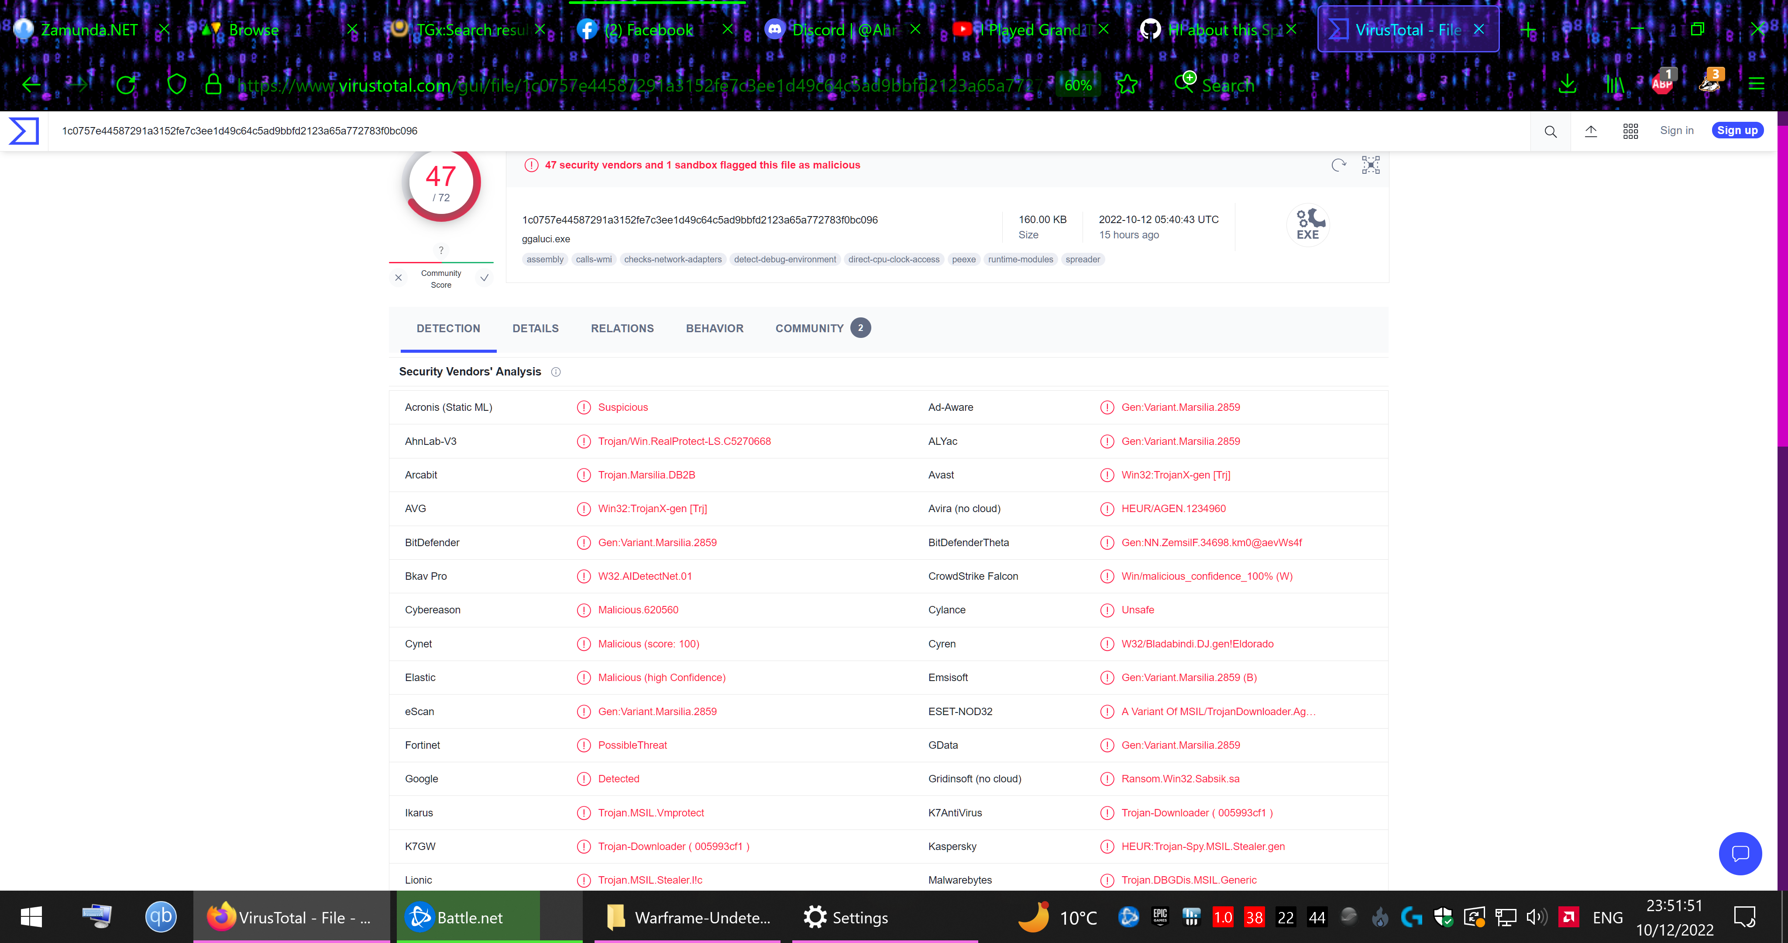Viewport: 1788px width, 943px height.
Task: Downvote the file with the X community vote
Action: [398, 277]
